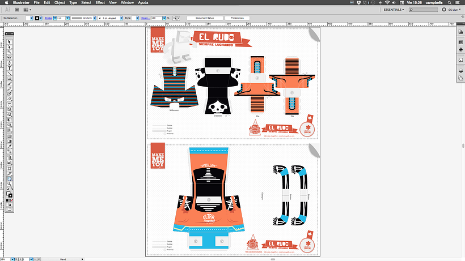Select the Column Graph tool
The width and height of the screenshot is (465, 261).
click(x=9, y=162)
